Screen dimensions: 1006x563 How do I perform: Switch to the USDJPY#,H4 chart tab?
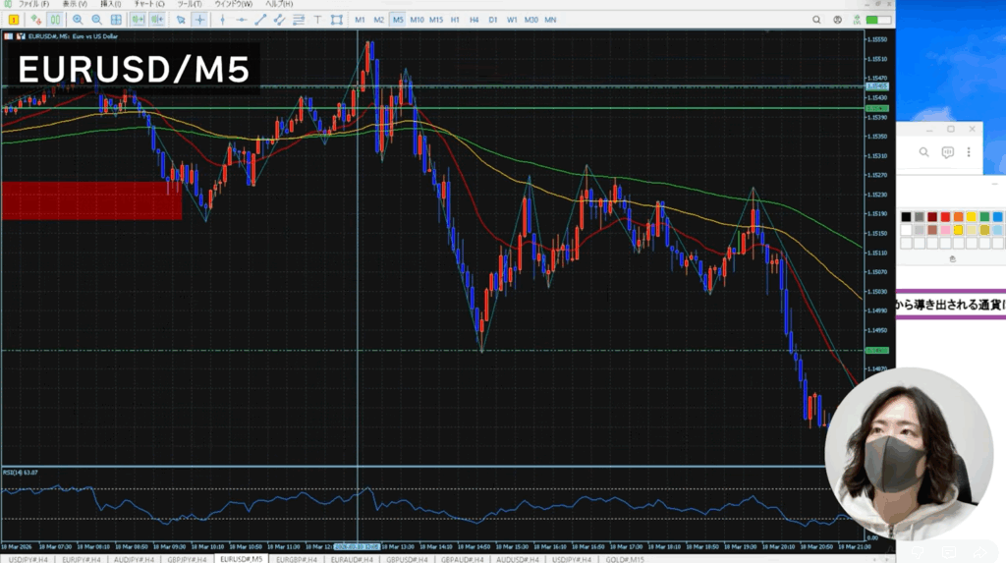coord(28,558)
